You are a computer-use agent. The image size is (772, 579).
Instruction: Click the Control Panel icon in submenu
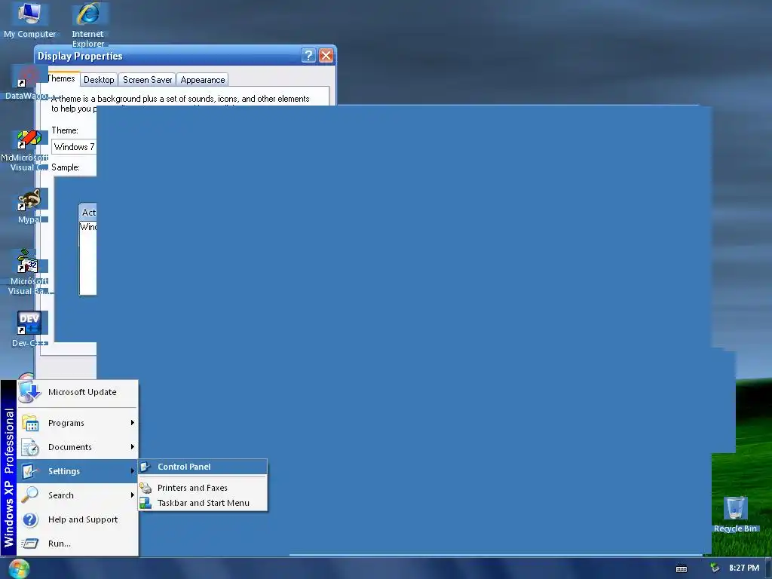point(146,467)
